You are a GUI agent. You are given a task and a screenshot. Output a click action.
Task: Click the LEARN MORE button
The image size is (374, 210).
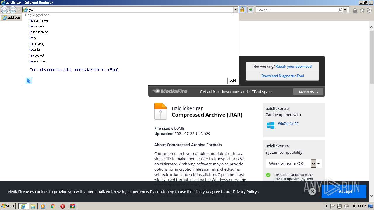[x=309, y=92]
